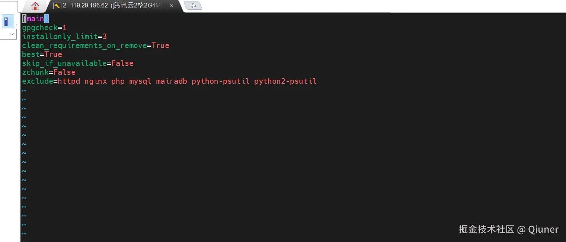Click the zchunk=False line

coord(48,72)
